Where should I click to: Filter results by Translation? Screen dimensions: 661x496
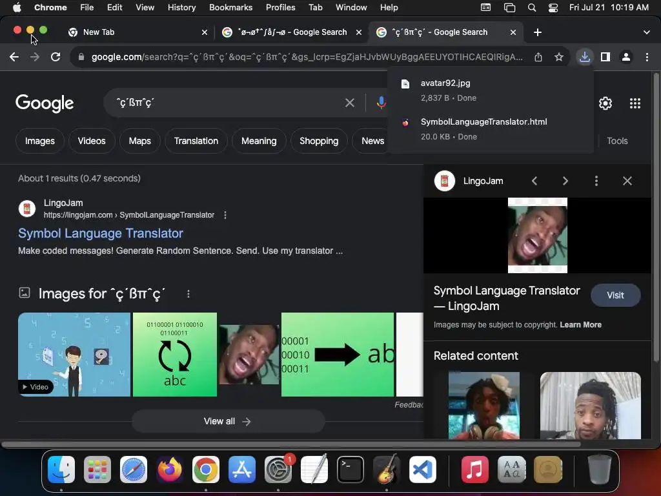pos(196,141)
